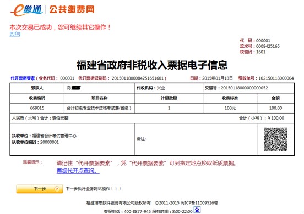Viewport: 304px width, 214px height.
Task: Click the 下一步 next step button
Action: (40, 189)
